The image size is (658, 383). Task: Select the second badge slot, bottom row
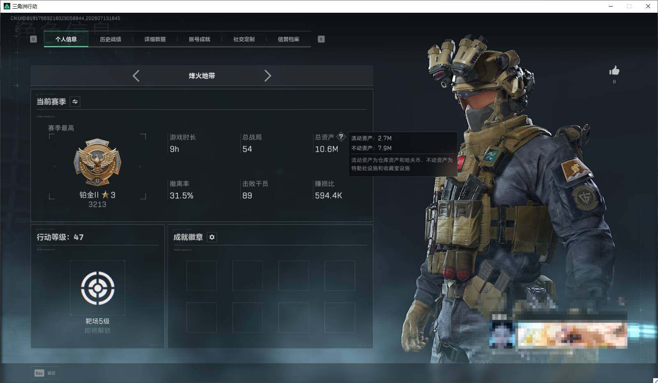pyautogui.click(x=248, y=318)
